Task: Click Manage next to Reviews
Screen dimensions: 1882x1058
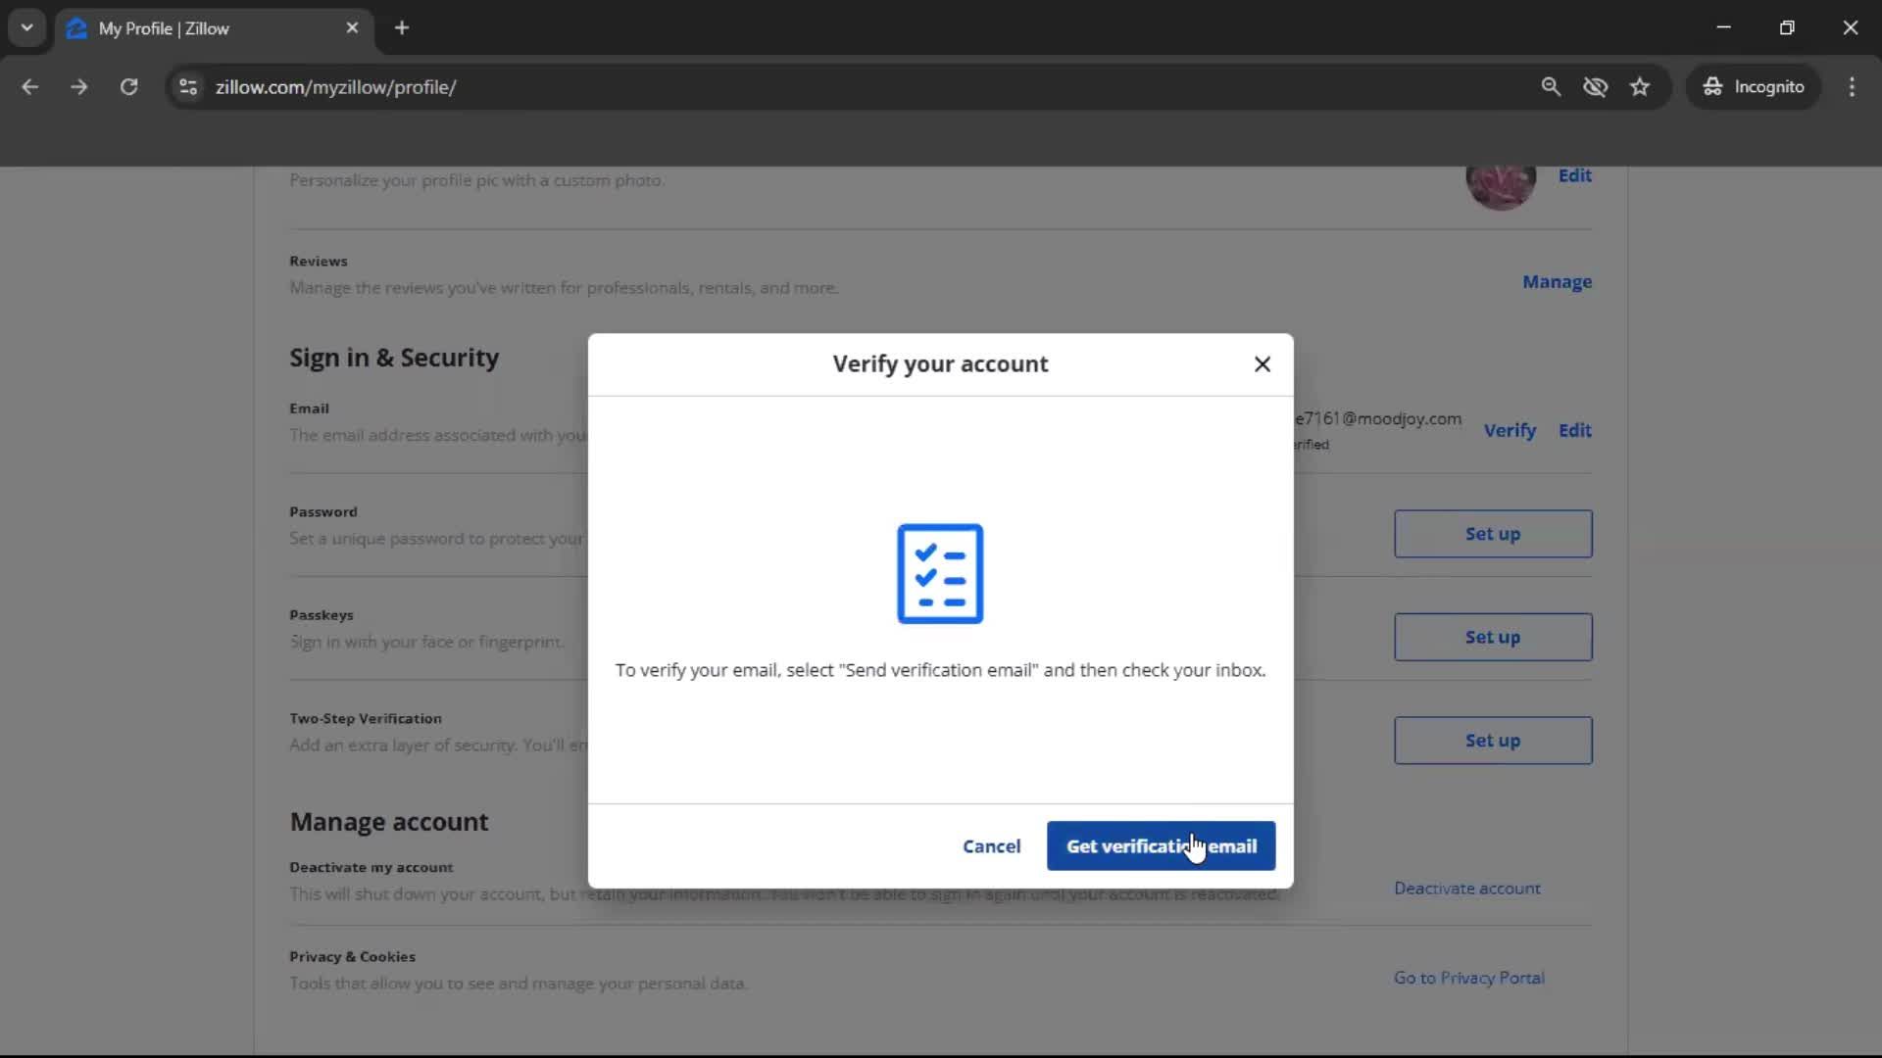Action: pos(1557,281)
